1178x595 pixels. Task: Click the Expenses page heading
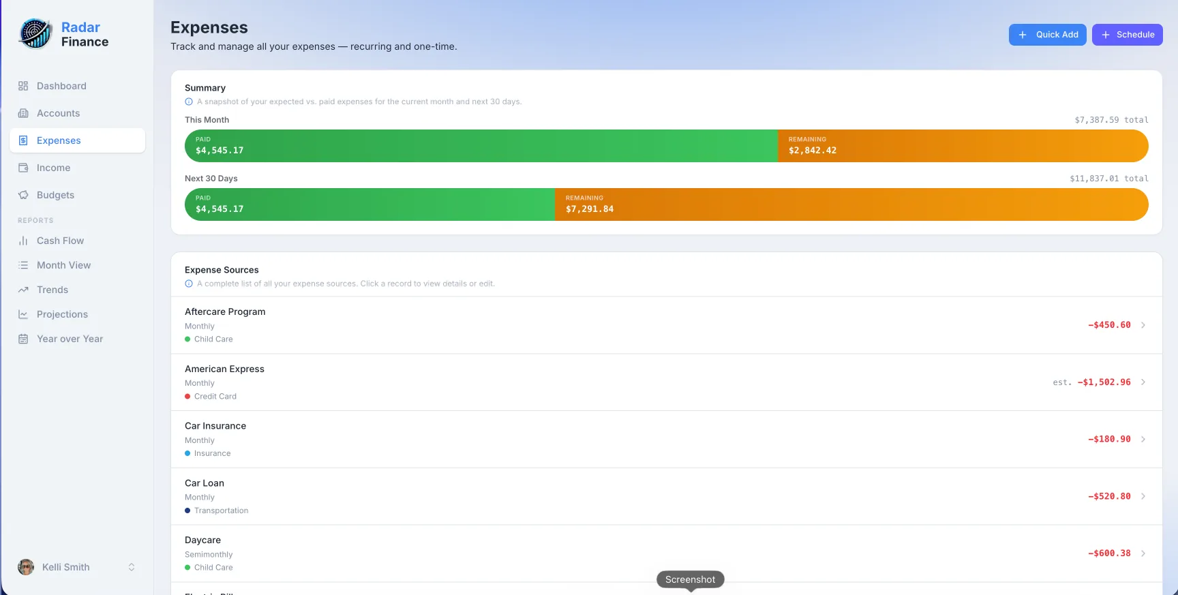click(209, 27)
